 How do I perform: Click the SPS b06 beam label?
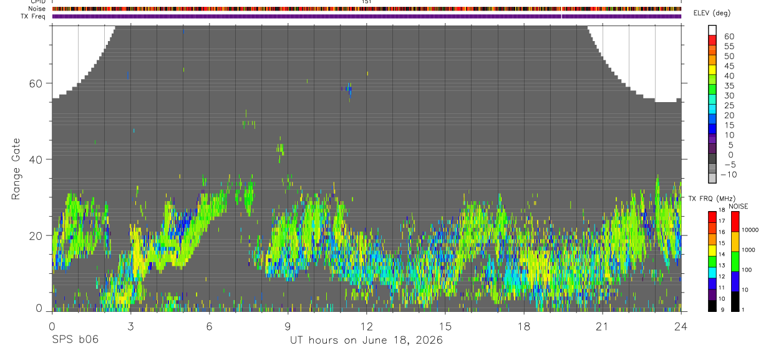click(x=74, y=340)
